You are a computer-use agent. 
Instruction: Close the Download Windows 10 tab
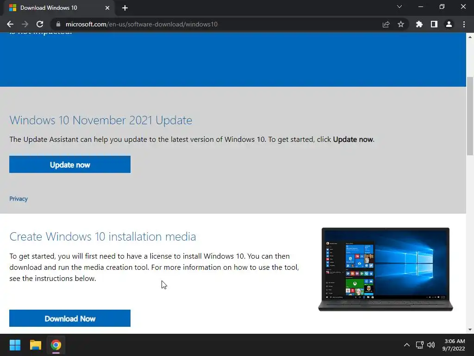tap(107, 8)
